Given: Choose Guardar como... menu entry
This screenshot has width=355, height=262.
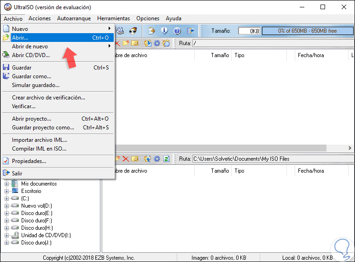Looking at the screenshot, I should 58,76.
